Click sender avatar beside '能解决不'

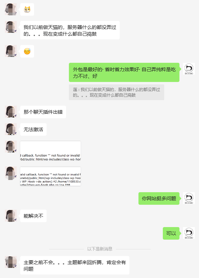pyautogui.click(x=11, y=216)
